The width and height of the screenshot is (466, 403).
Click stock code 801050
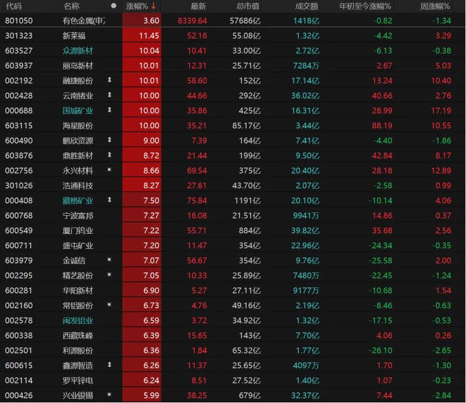[19, 21]
